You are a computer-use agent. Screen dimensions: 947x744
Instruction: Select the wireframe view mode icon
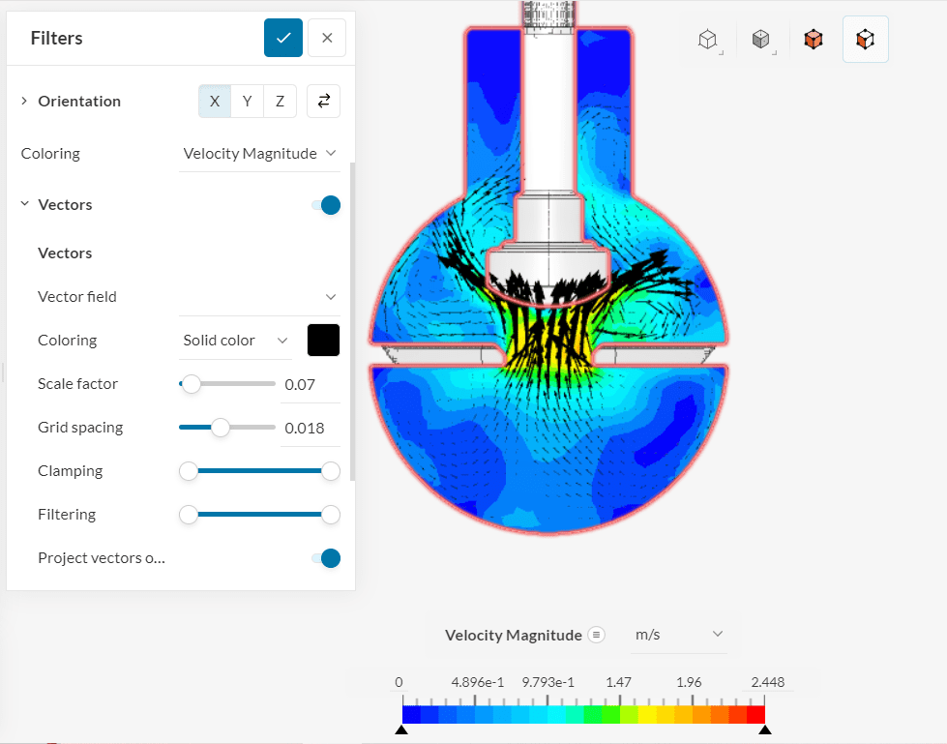(707, 39)
